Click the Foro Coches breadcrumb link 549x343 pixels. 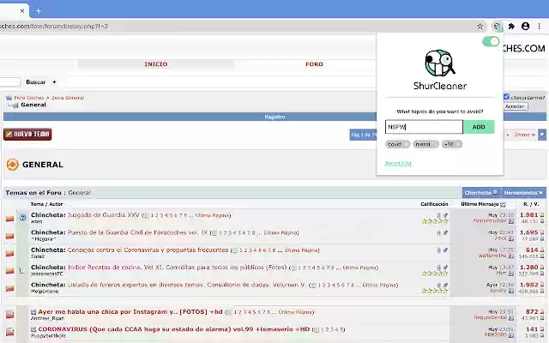pos(29,98)
